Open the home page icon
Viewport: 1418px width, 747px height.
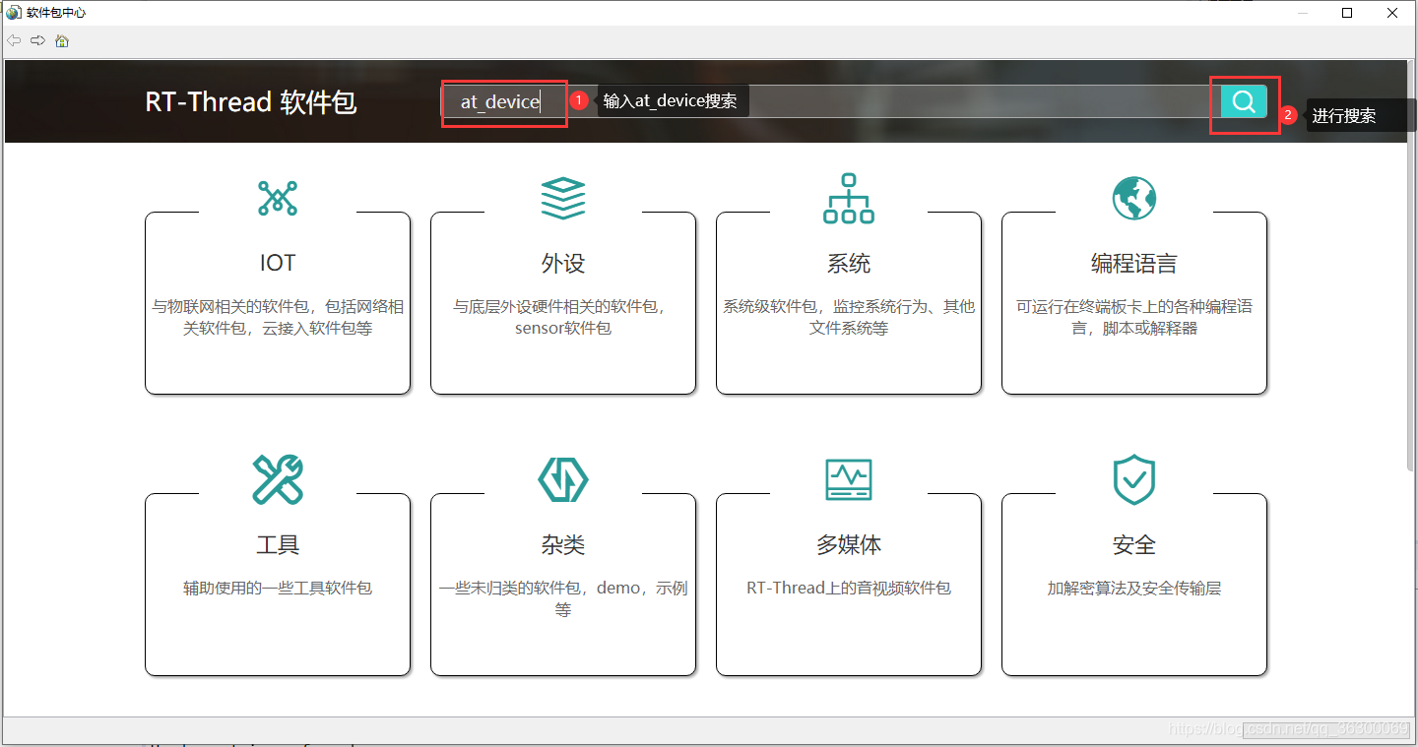[62, 40]
